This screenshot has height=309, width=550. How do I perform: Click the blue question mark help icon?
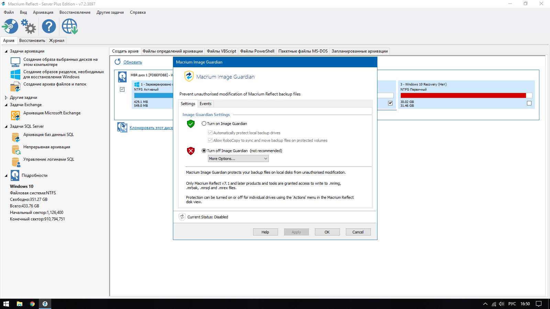coord(49,26)
